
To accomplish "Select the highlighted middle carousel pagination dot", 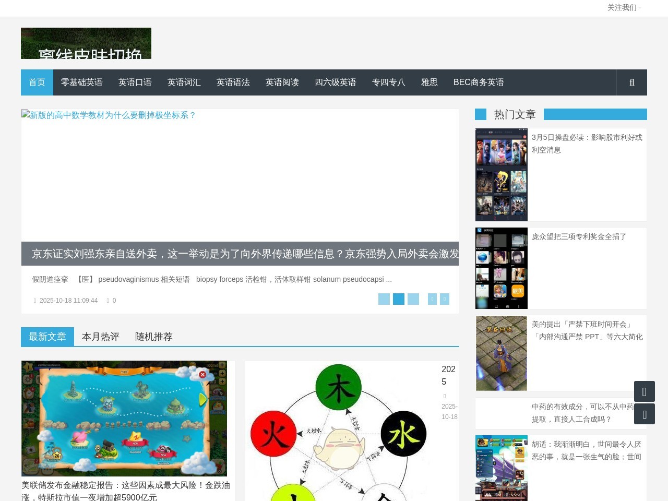I will point(399,299).
